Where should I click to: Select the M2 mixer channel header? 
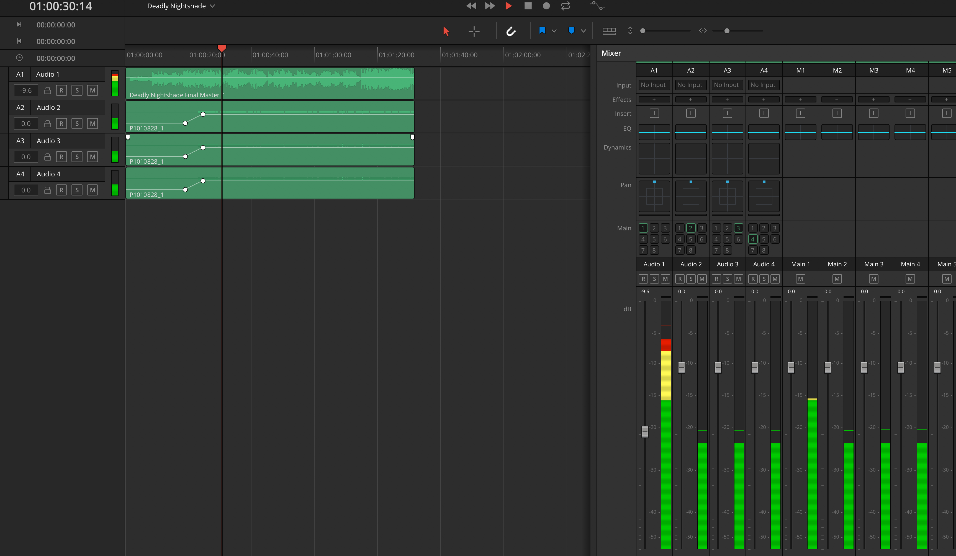[837, 70]
